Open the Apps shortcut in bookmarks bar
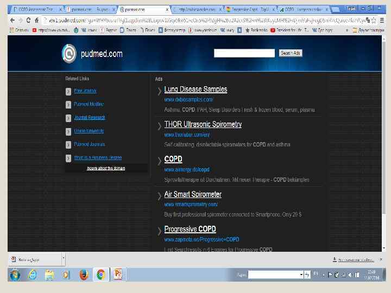Viewport: 391px width, 293px height. point(19,30)
